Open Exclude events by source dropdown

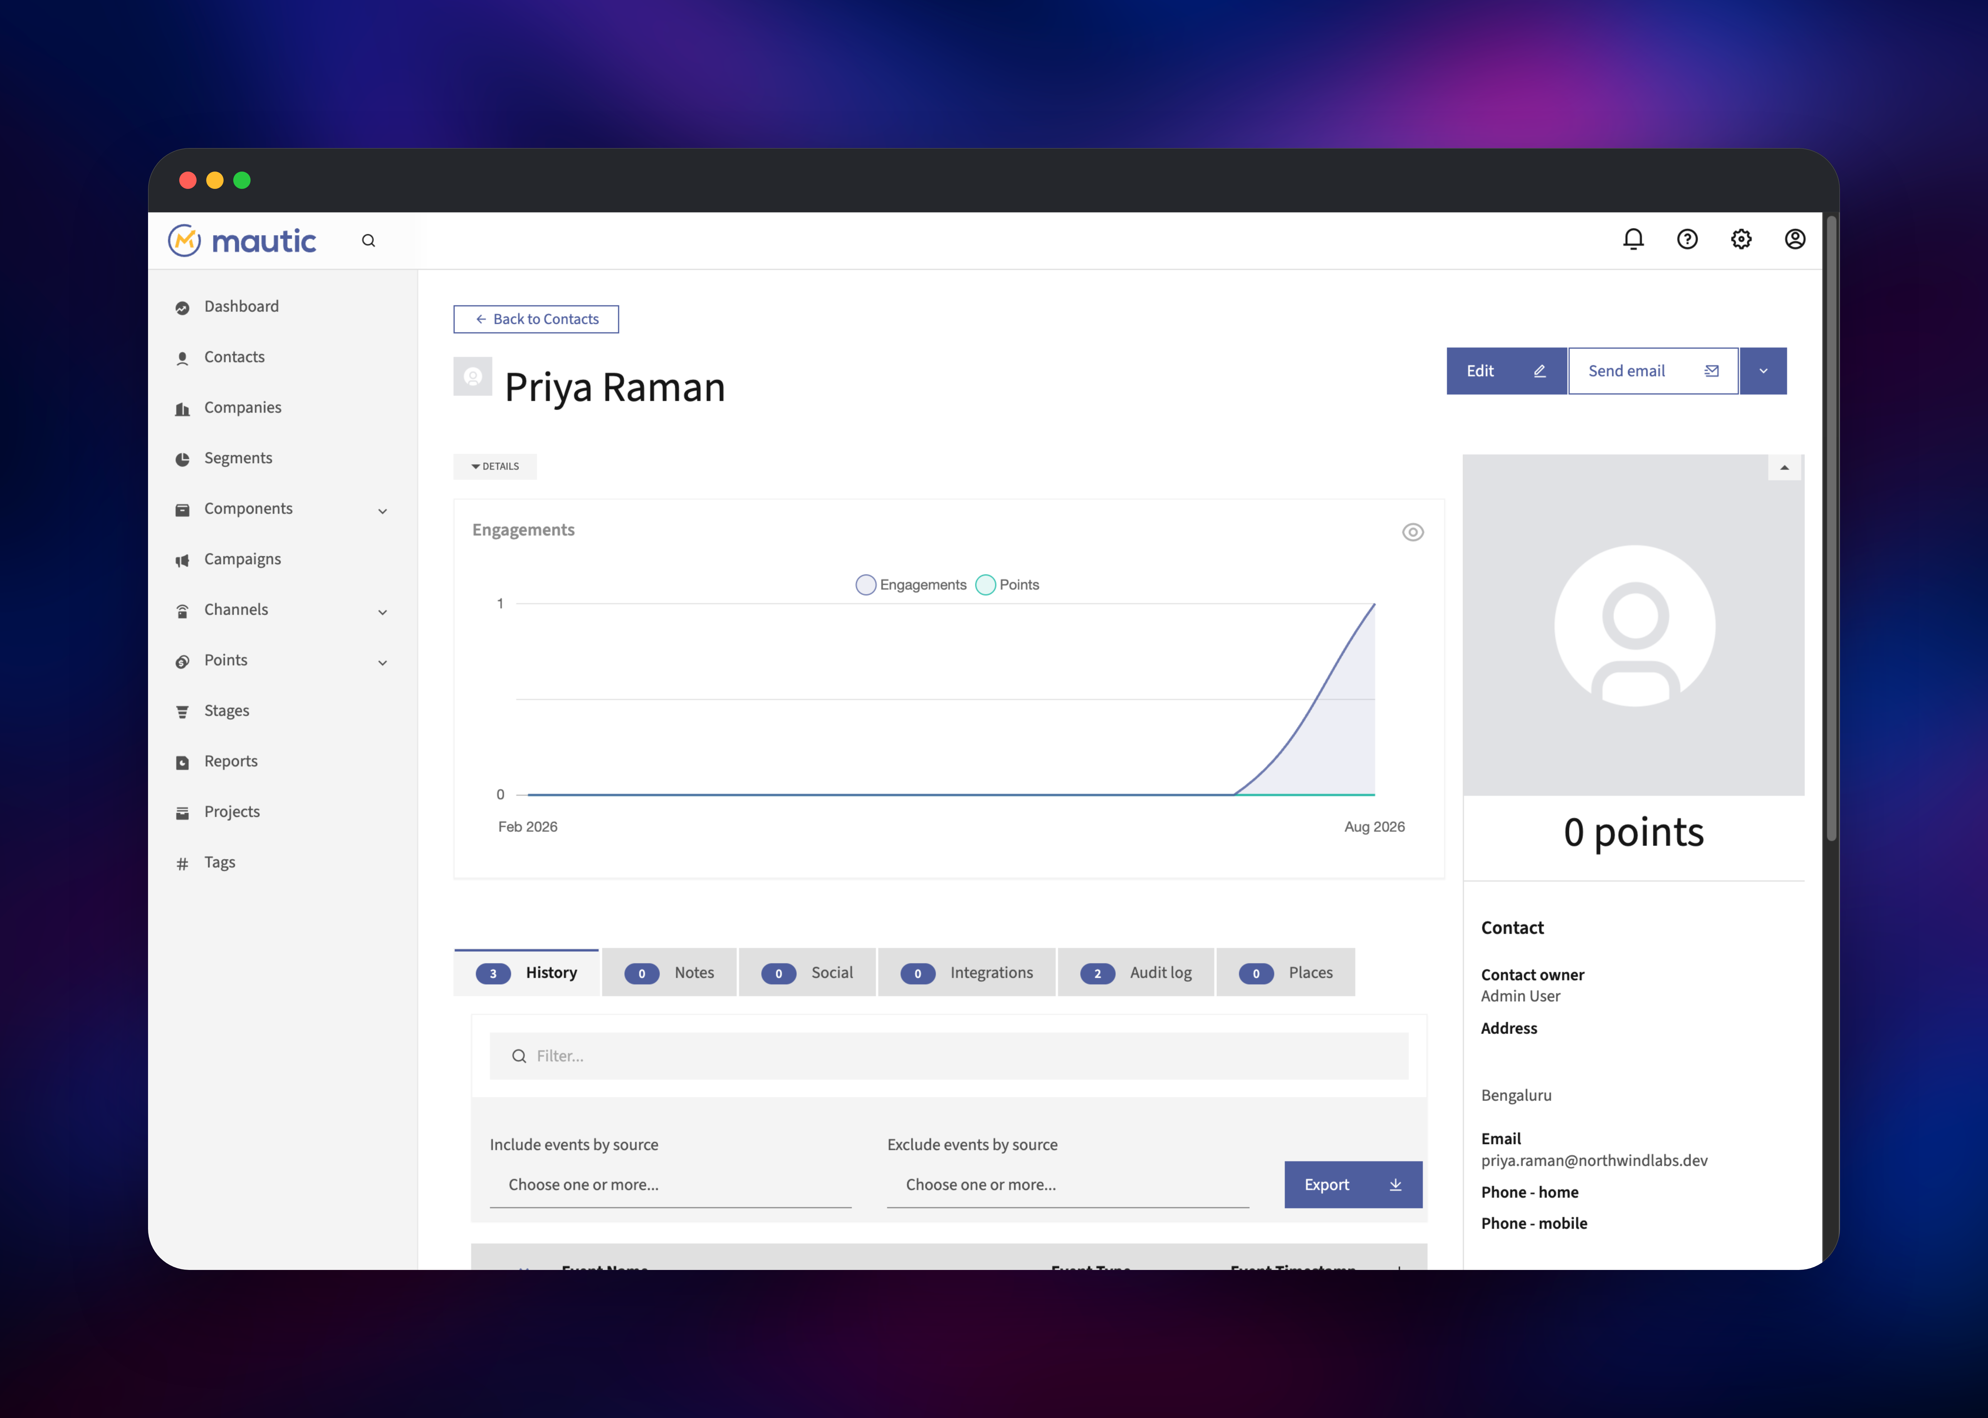click(x=1068, y=1185)
